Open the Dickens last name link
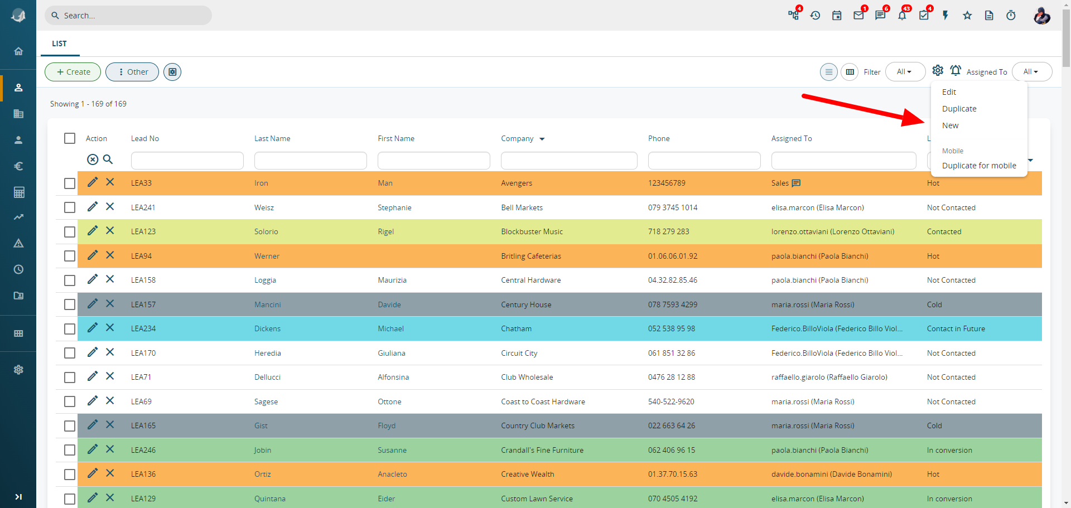1071x508 pixels. coord(267,329)
